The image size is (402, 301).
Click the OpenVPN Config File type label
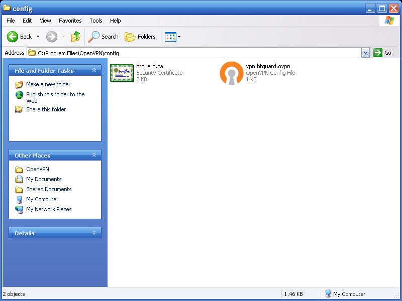pos(270,73)
